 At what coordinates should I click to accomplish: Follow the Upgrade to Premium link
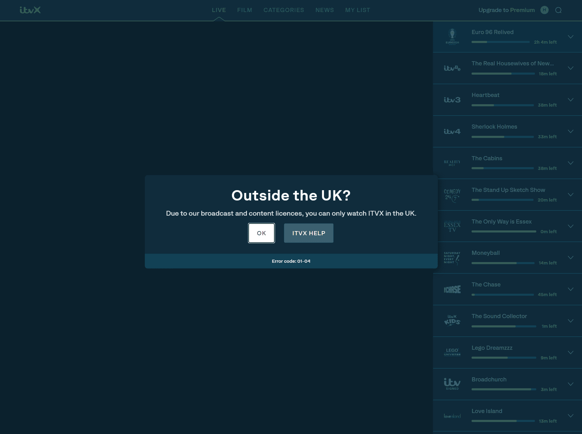(x=507, y=10)
